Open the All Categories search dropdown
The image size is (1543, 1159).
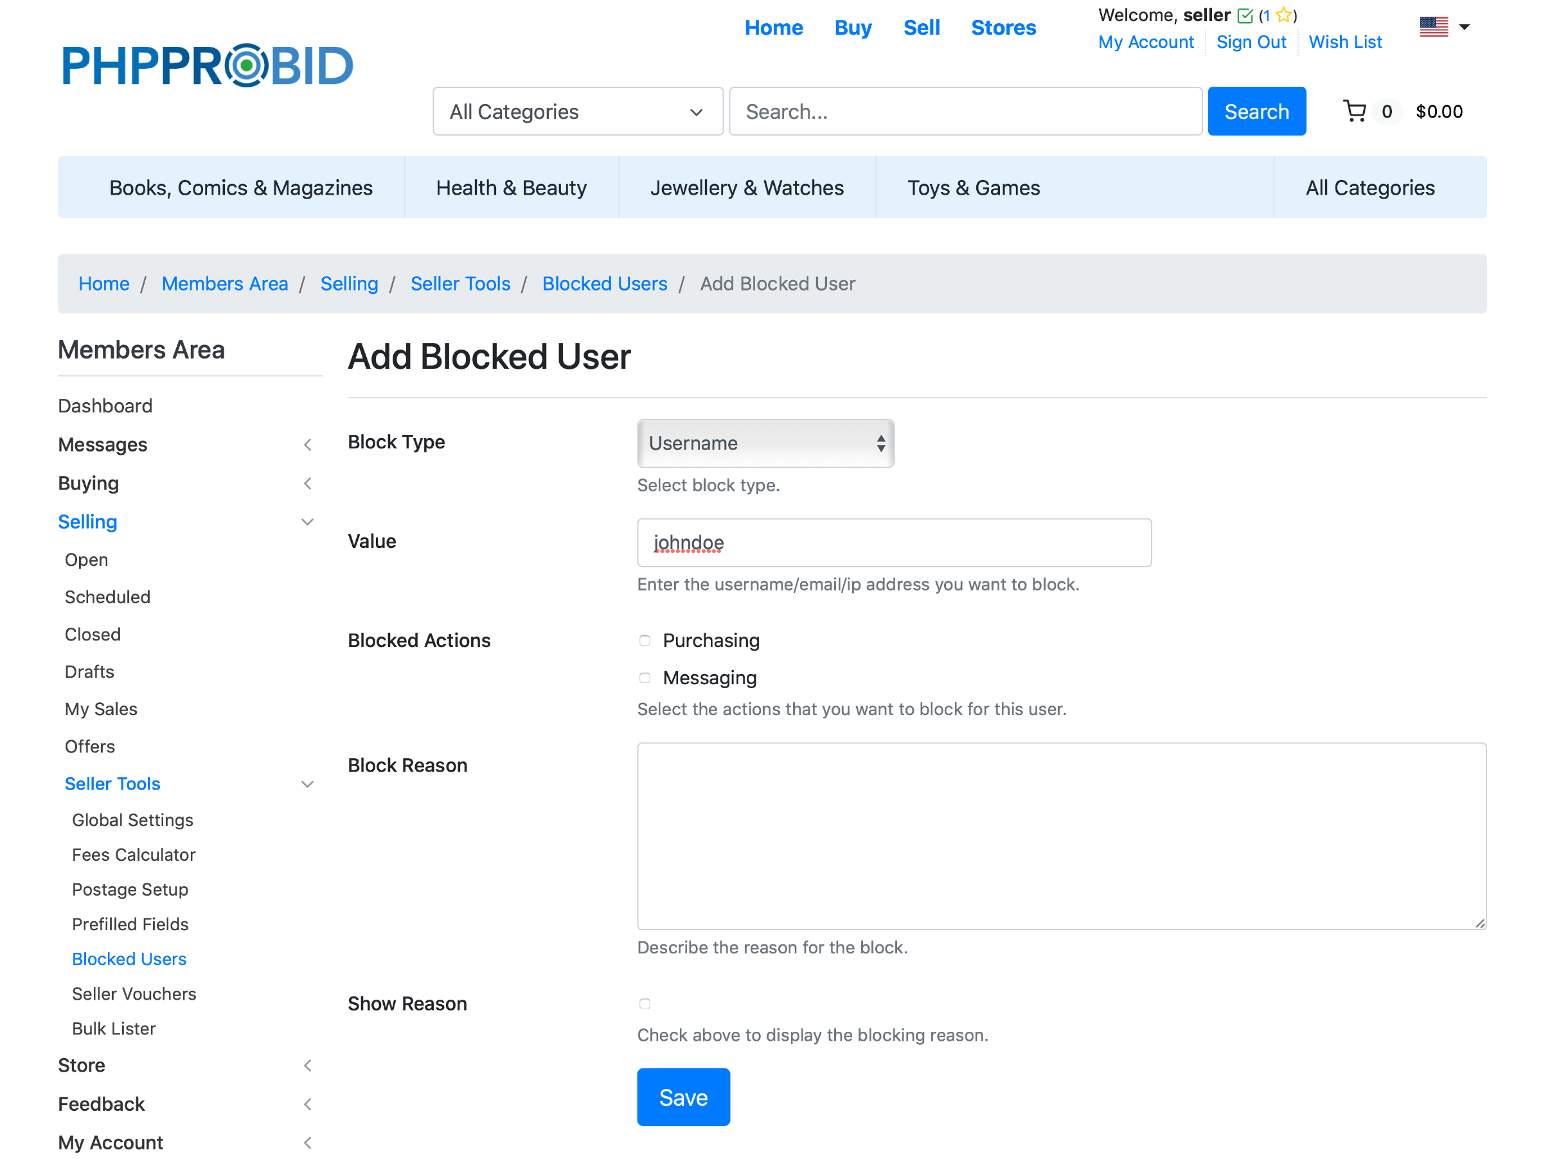pos(577,112)
